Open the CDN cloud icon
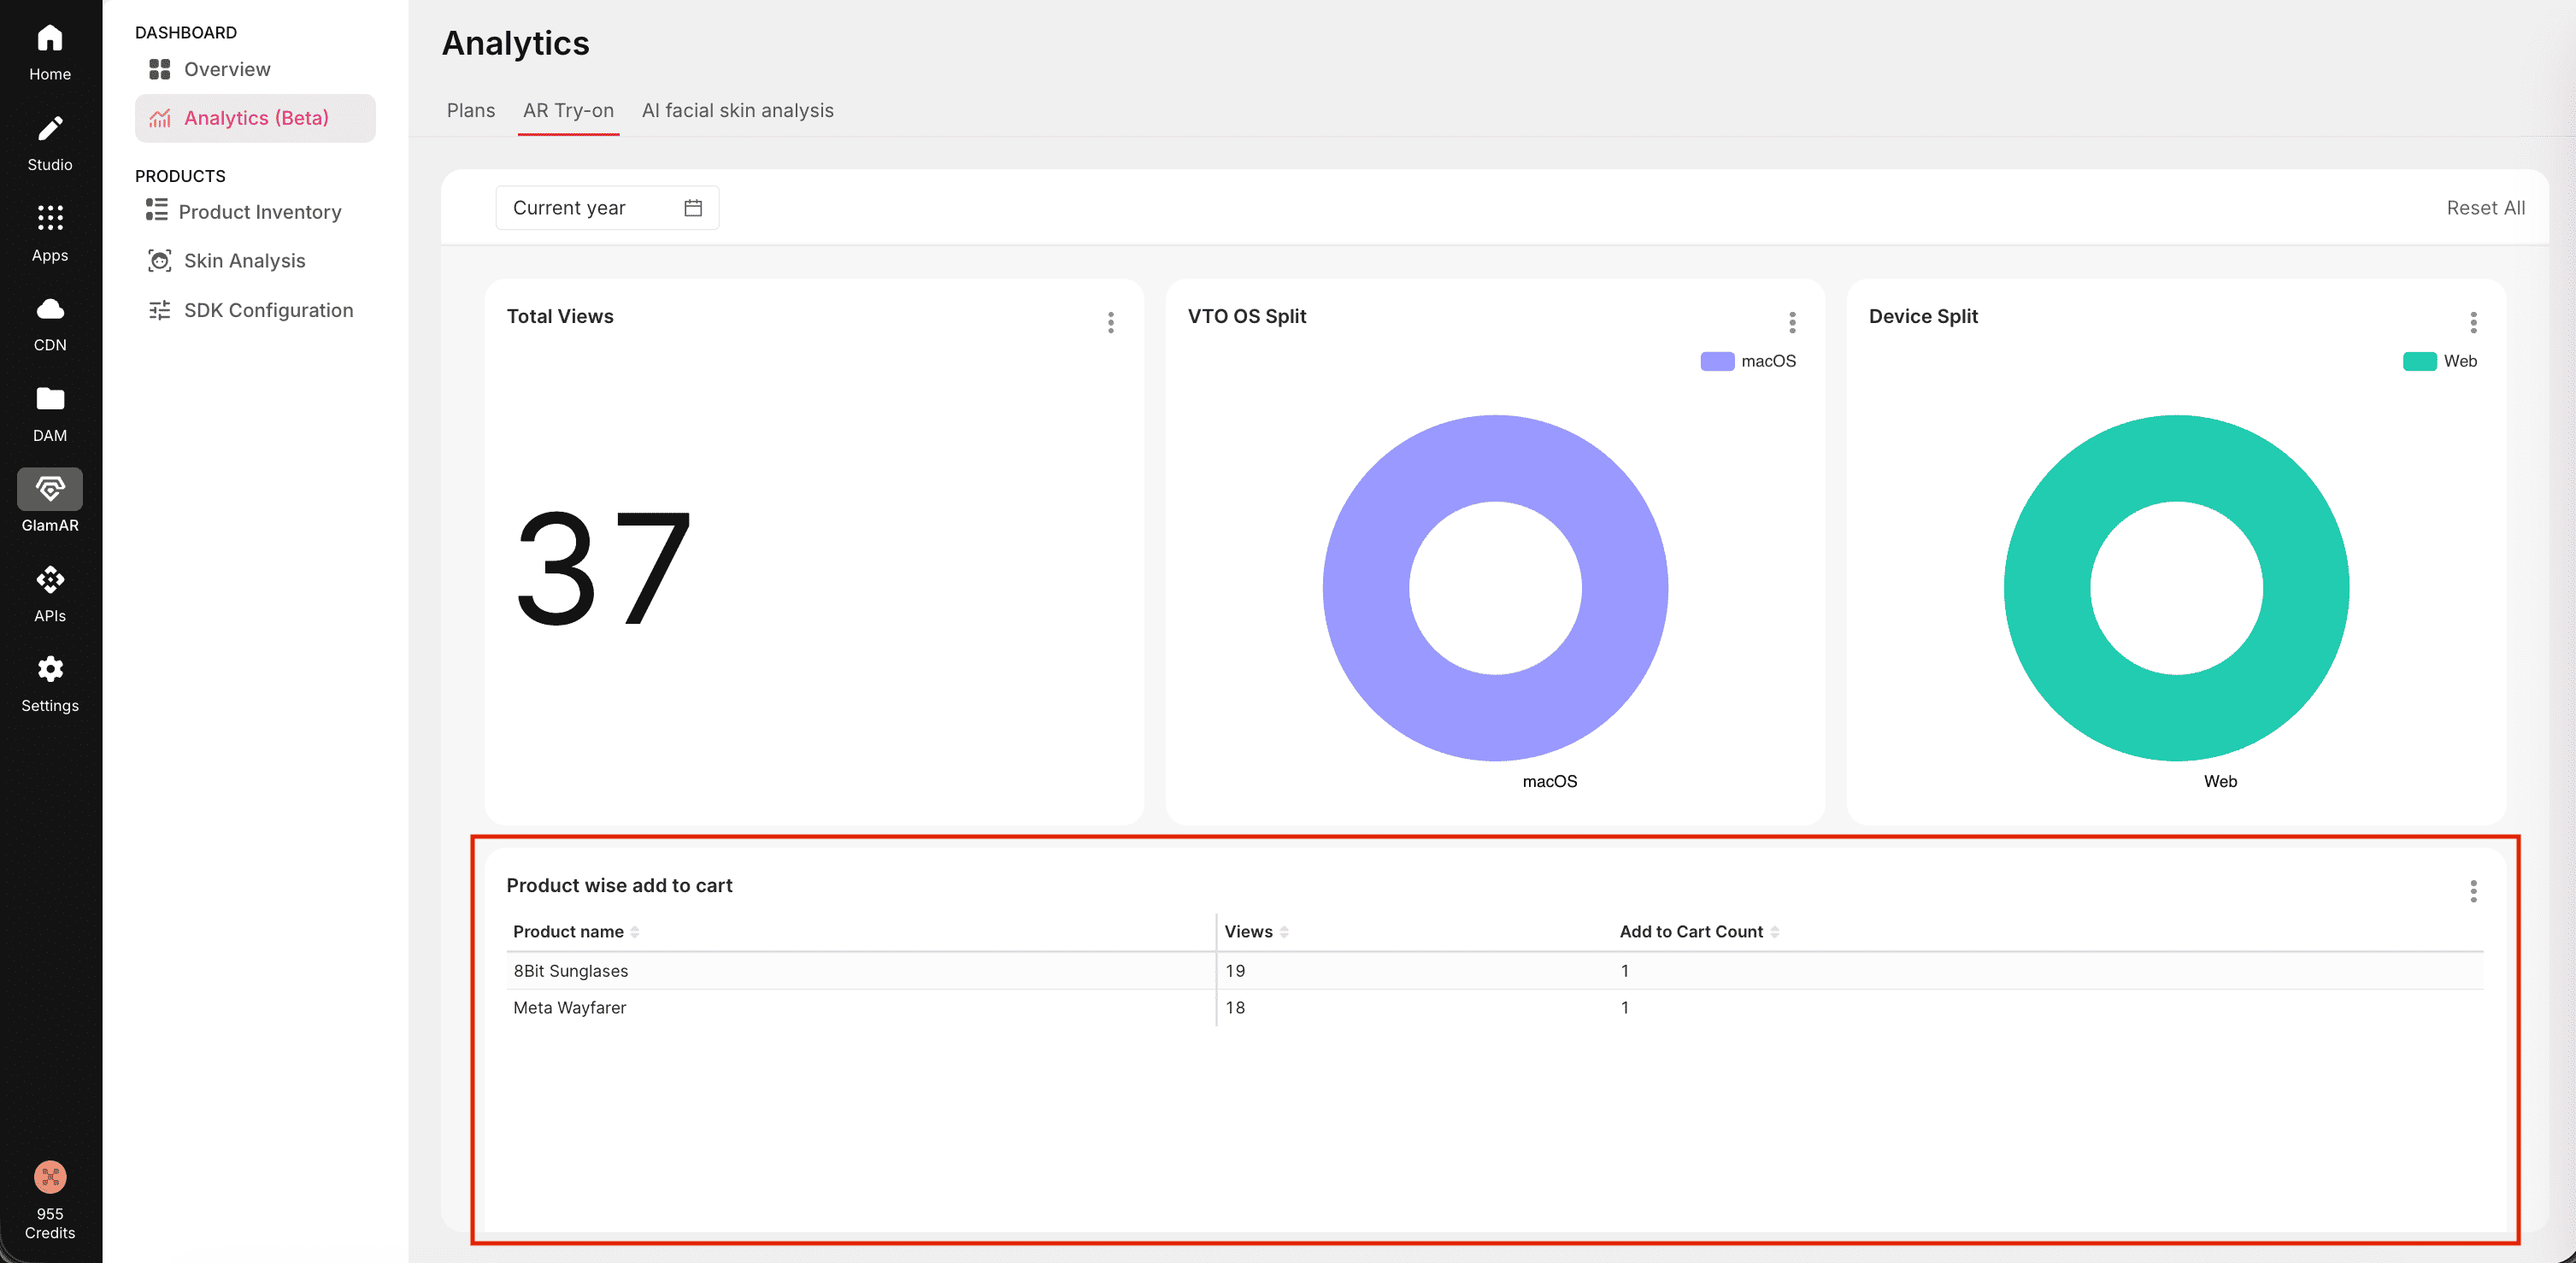This screenshot has height=1263, width=2576. (x=50, y=309)
